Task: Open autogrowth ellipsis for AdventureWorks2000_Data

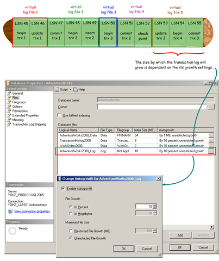Action: [211, 135]
